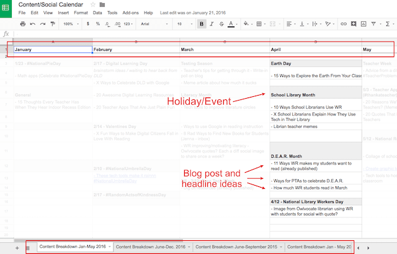
Task: Click the add sheet plus icon
Action: [17, 247]
